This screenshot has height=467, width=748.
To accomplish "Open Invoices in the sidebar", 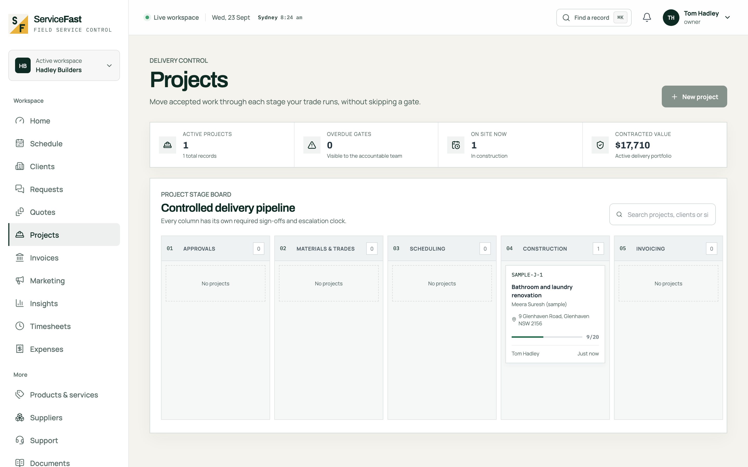I will (64, 258).
